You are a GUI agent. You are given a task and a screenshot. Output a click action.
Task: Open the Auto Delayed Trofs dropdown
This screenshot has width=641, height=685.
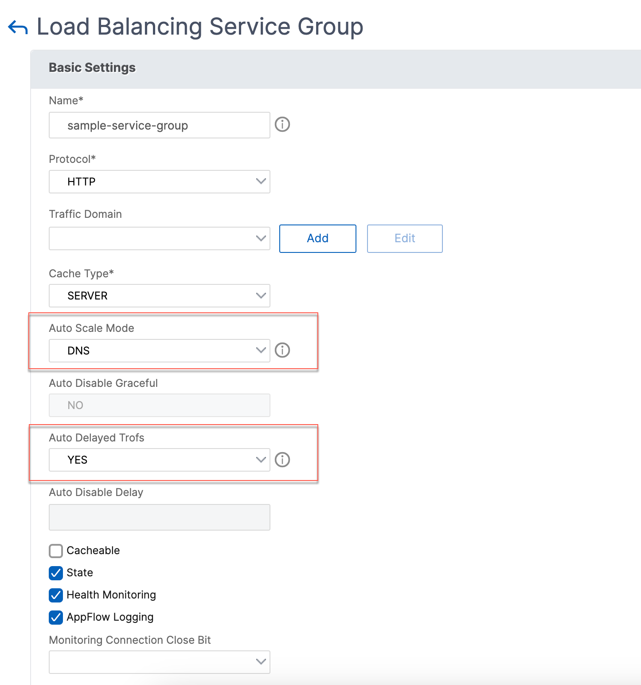160,460
